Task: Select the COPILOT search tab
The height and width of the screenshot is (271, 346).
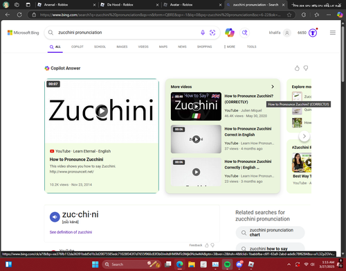Action: tap(78, 46)
